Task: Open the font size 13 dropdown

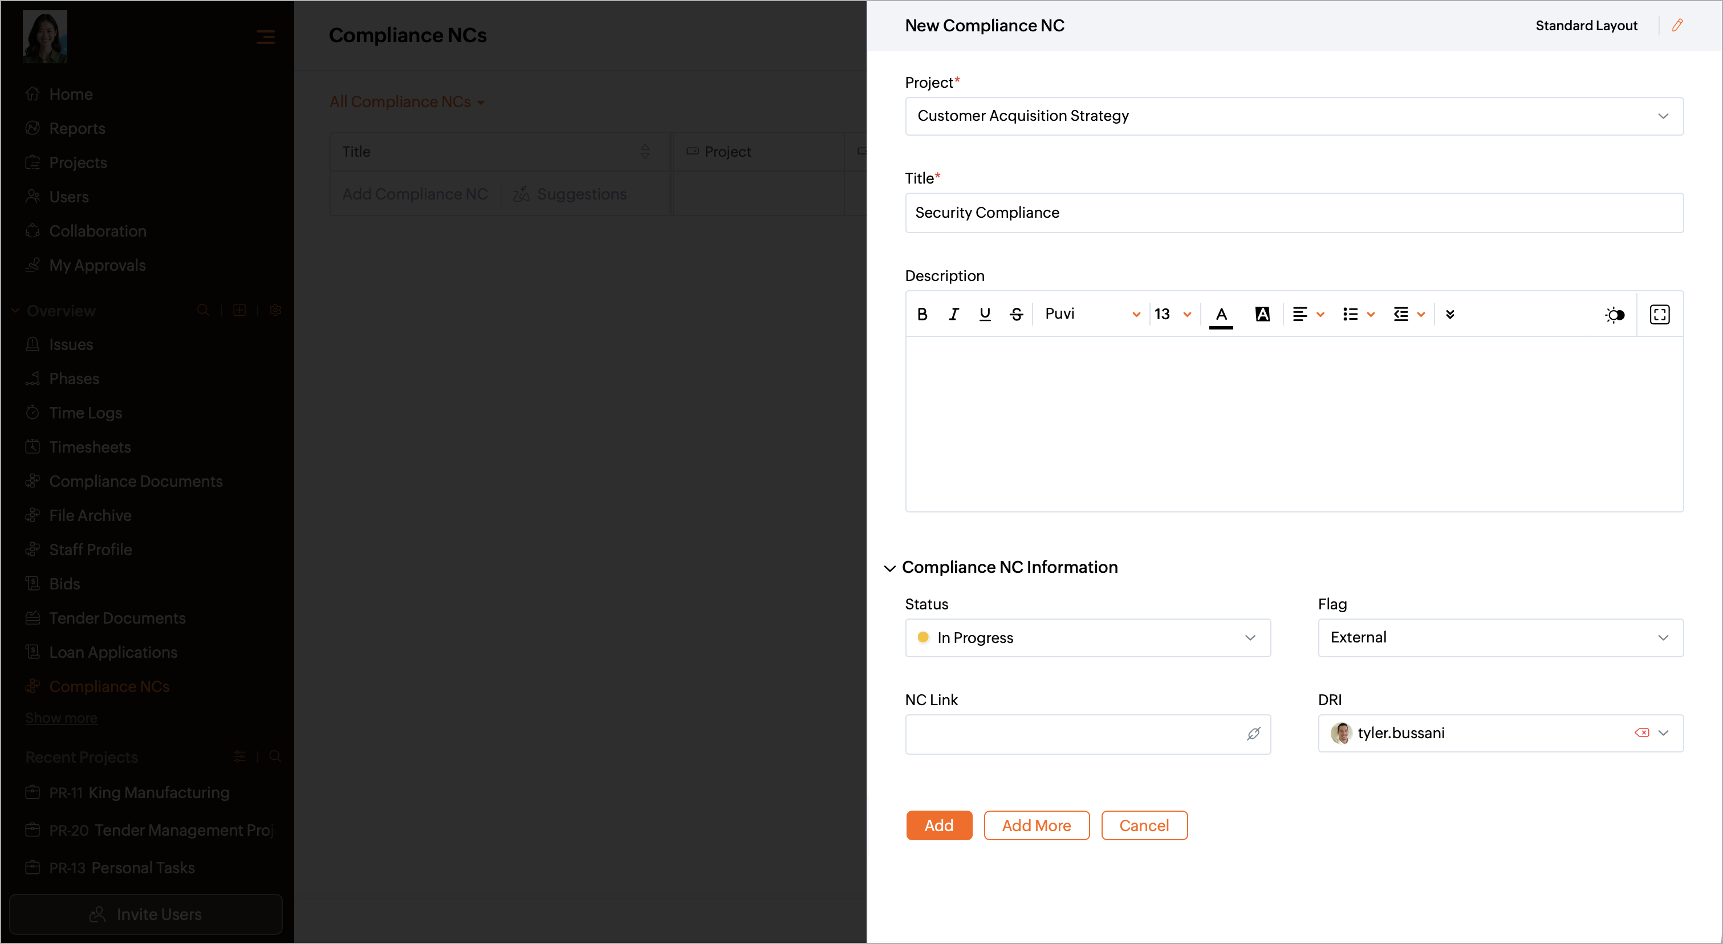Action: point(1174,314)
